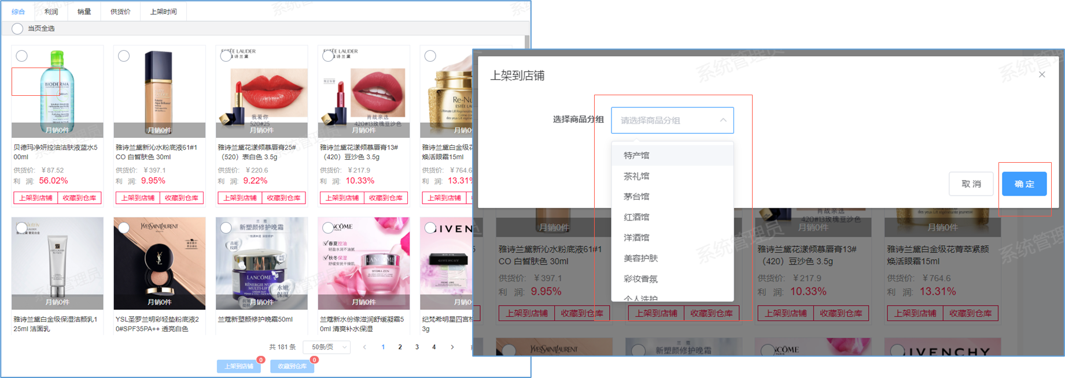Image resolution: width=1065 pixels, height=378 pixels.
Task: Open the Lancôme night cream image
Action: point(261,263)
